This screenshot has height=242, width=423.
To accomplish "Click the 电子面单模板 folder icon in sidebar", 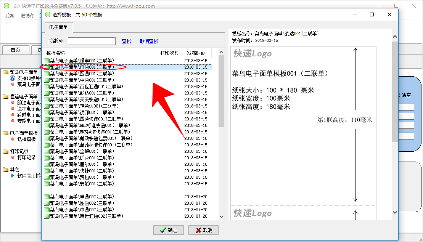I will [x=6, y=133].
